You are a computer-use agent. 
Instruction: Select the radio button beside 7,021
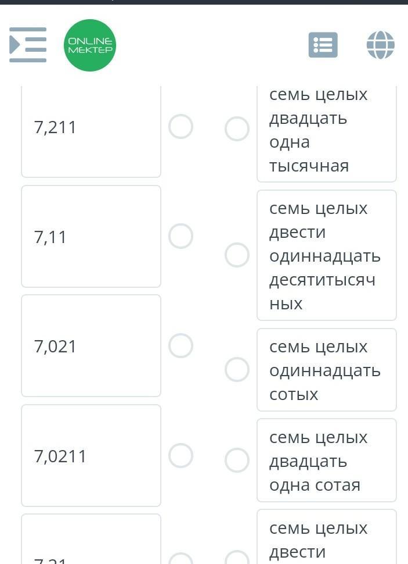click(180, 345)
